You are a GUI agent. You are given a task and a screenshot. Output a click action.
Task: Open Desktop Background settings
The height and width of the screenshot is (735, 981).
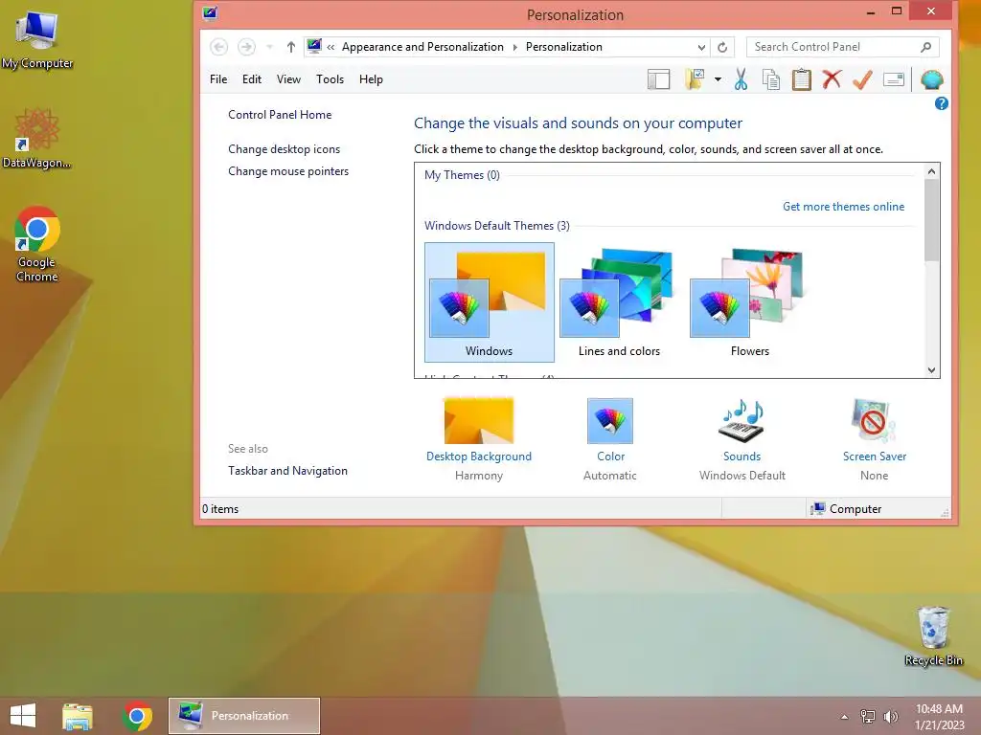[479, 438]
